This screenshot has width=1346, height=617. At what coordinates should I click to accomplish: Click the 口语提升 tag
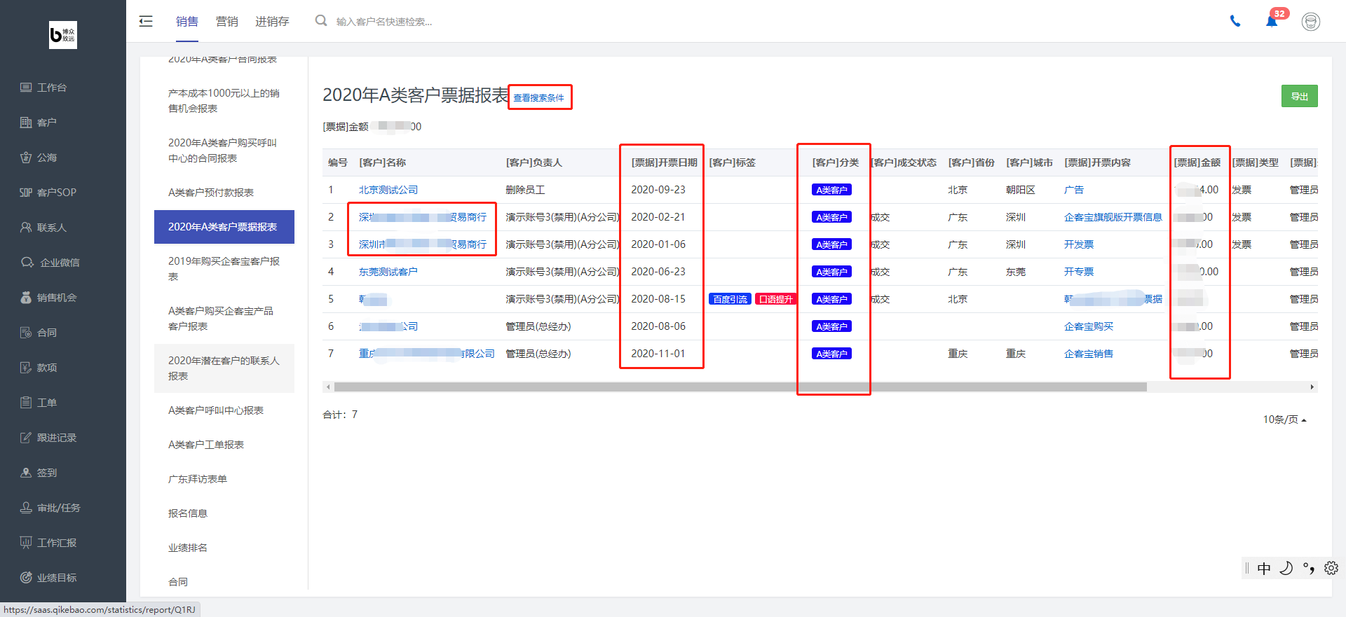tap(776, 299)
